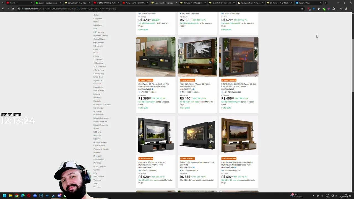Bookmark this page with the star icon
Viewport: 354px width, 199px height.
pos(302,9)
